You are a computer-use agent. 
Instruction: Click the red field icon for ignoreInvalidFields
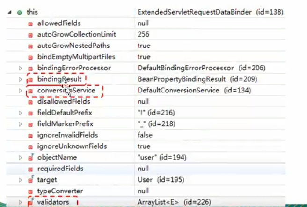pos(30,136)
